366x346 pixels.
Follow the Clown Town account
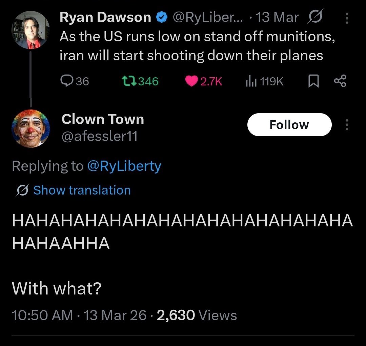click(289, 125)
